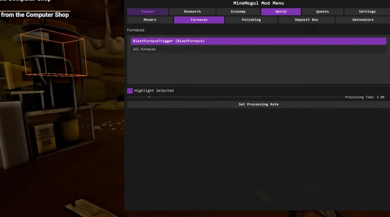Click the World tab
This screenshot has height=217, width=390.
click(281, 12)
